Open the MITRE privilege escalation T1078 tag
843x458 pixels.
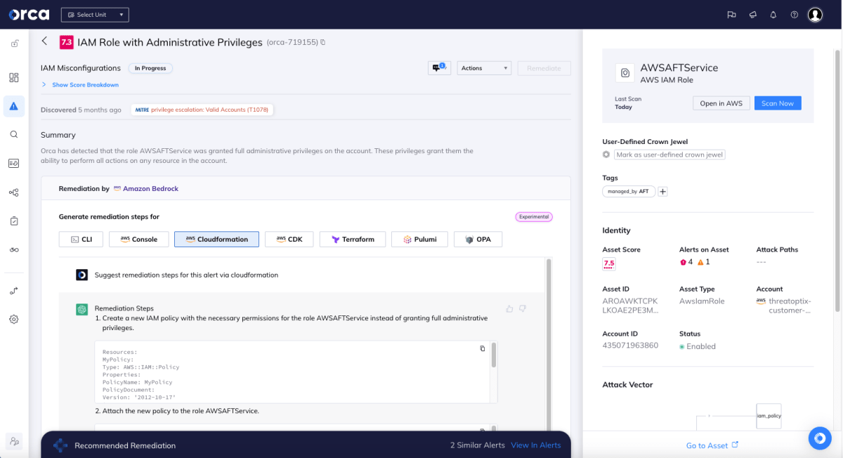pos(202,110)
